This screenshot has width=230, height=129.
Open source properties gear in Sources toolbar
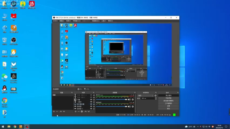(x=82, y=112)
